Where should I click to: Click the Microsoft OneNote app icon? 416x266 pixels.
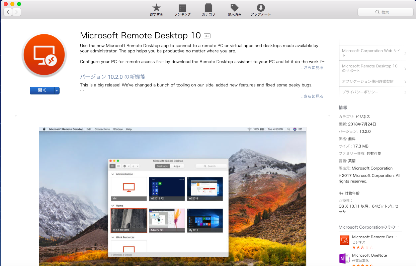[344, 258]
